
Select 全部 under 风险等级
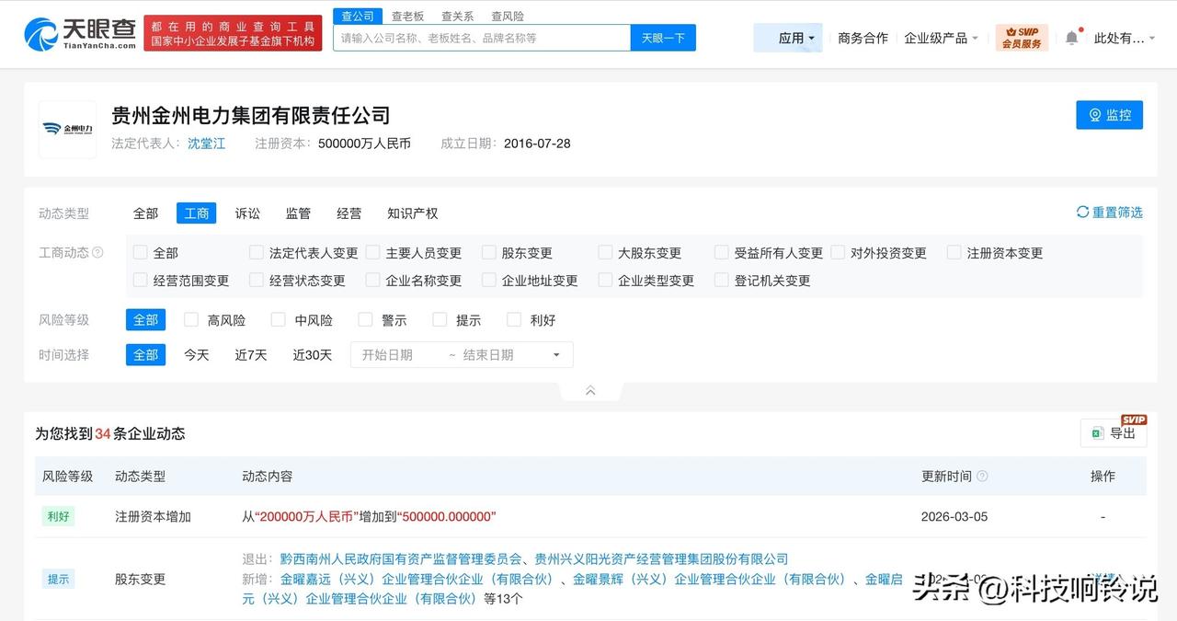[145, 320]
